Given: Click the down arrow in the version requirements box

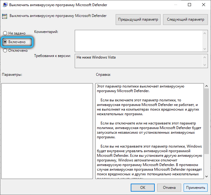Looking at the screenshot, I should click(205, 65).
